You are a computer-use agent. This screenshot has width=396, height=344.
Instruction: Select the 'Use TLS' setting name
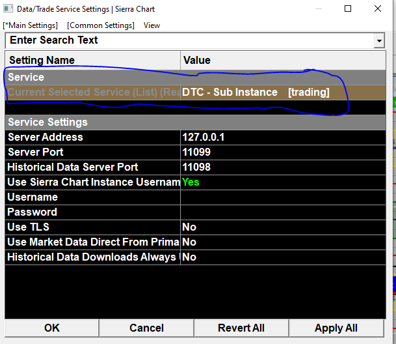tap(93, 227)
